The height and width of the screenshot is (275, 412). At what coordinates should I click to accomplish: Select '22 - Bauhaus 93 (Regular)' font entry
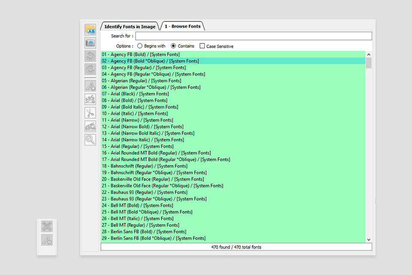click(144, 192)
